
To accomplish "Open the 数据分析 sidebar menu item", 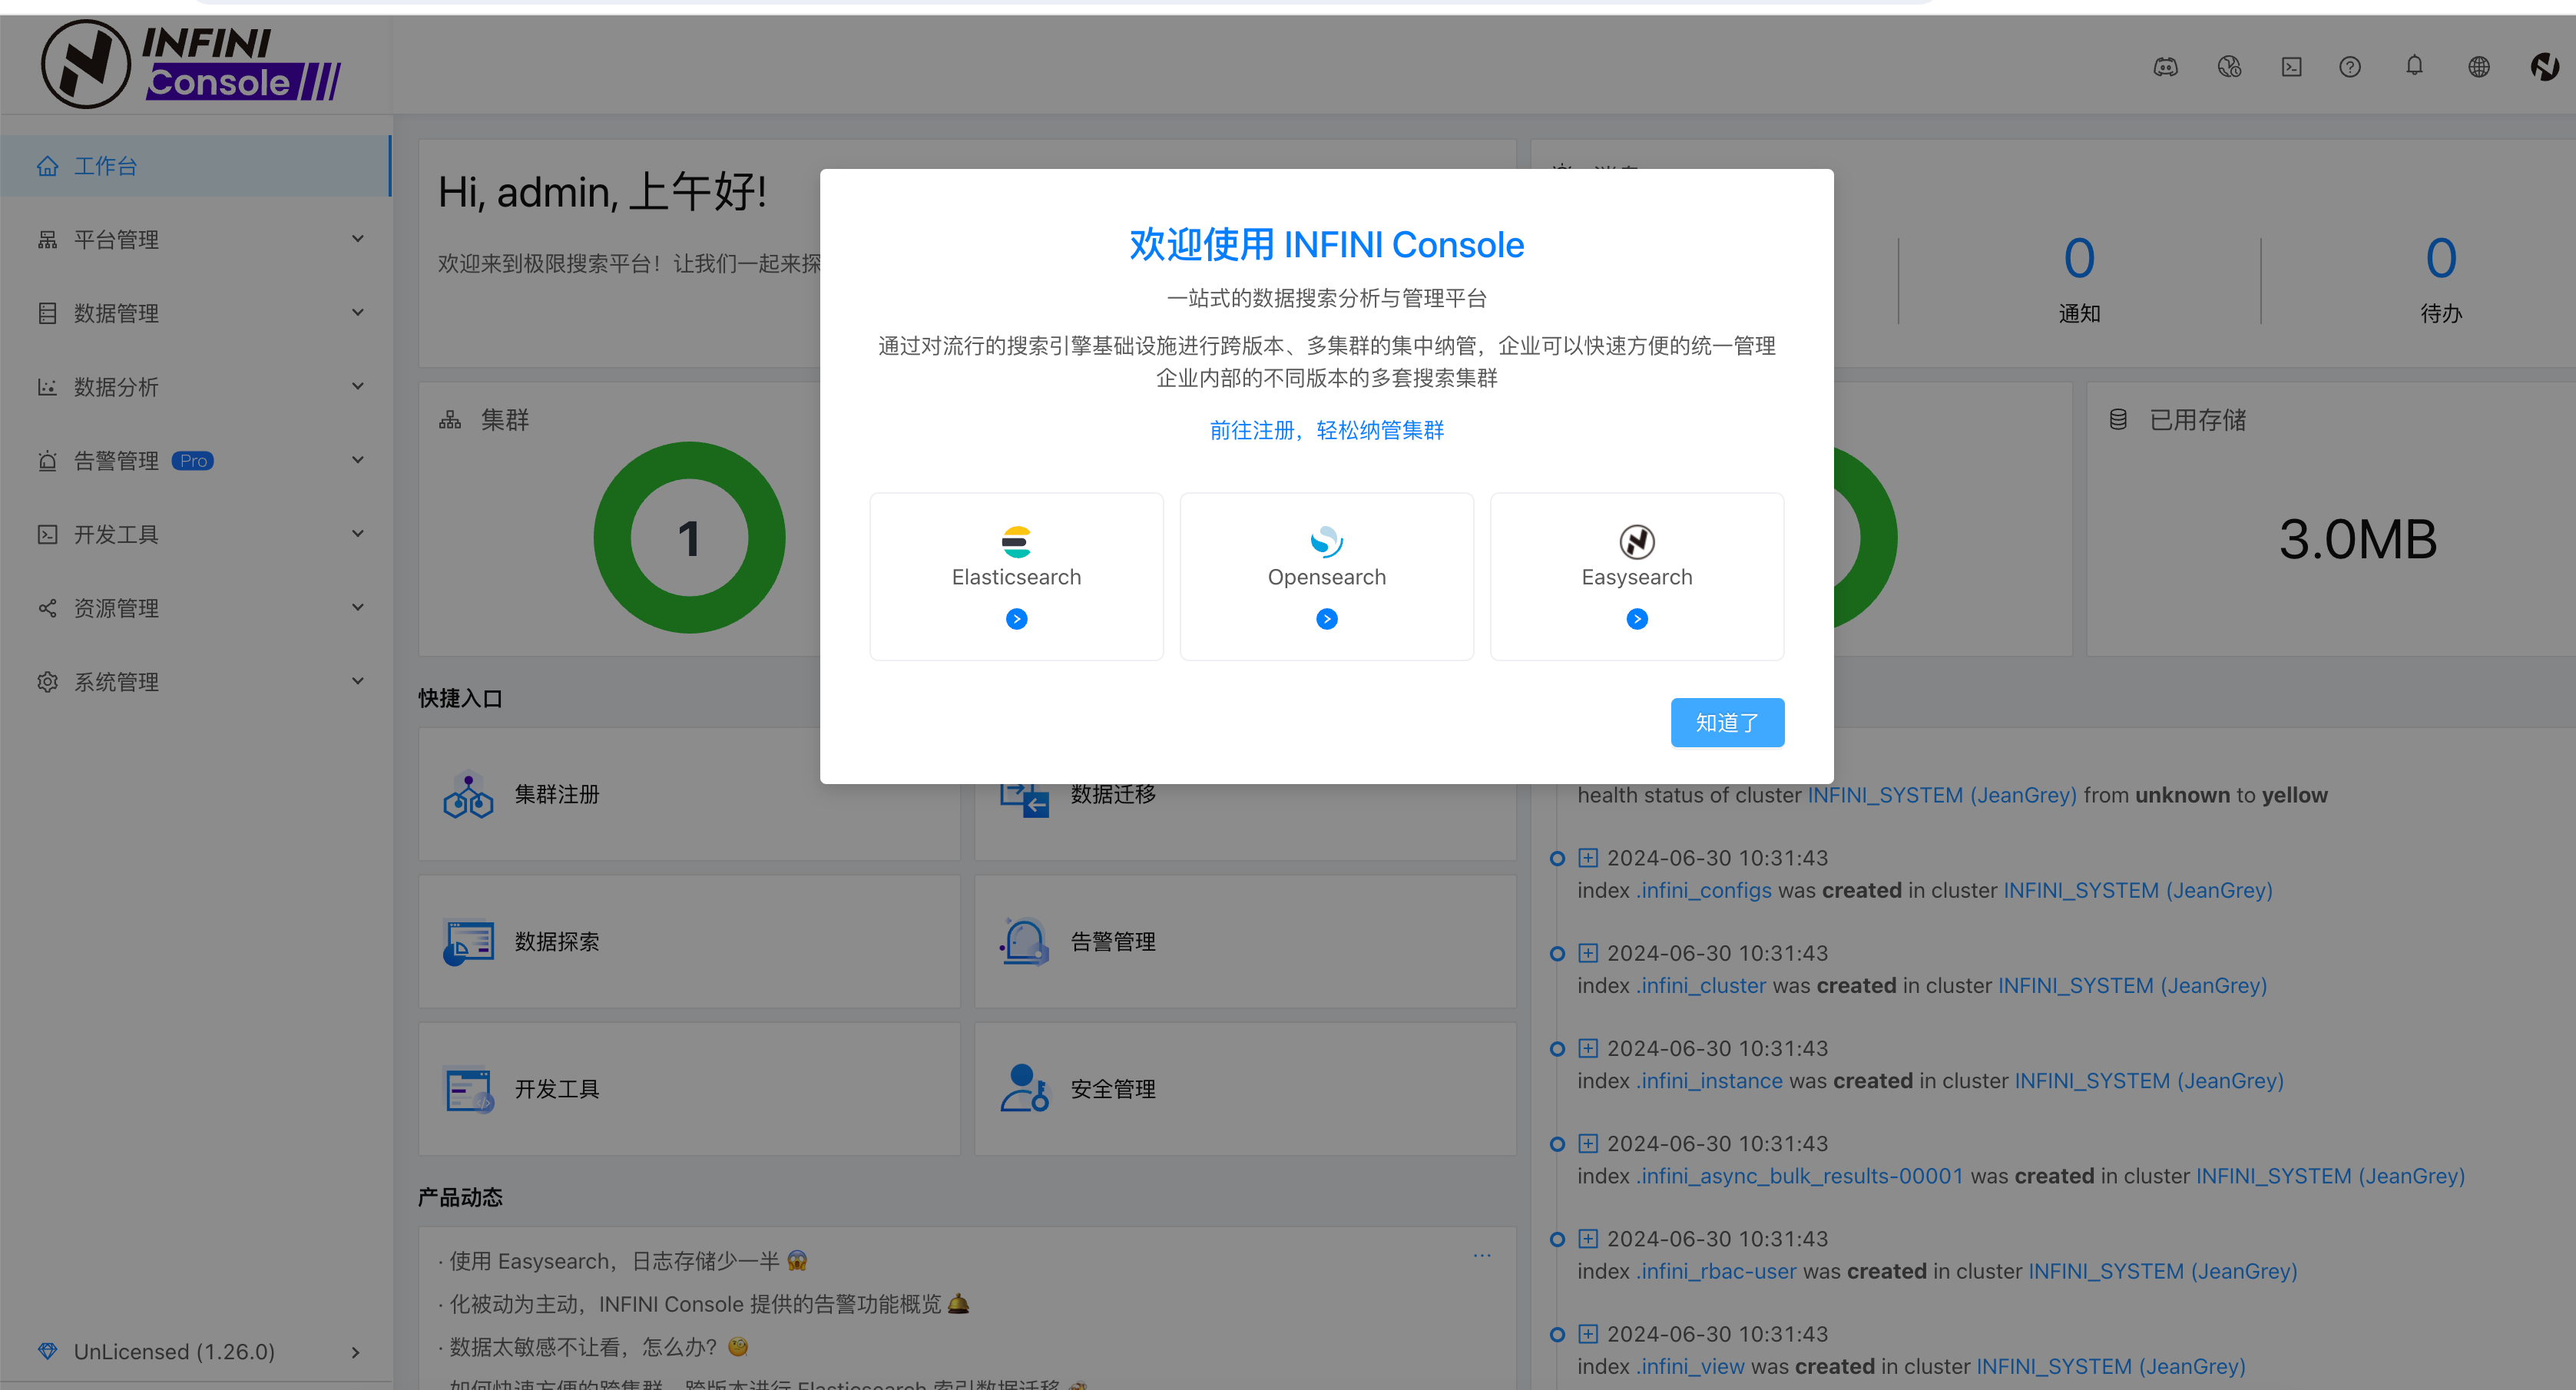I will coord(197,387).
